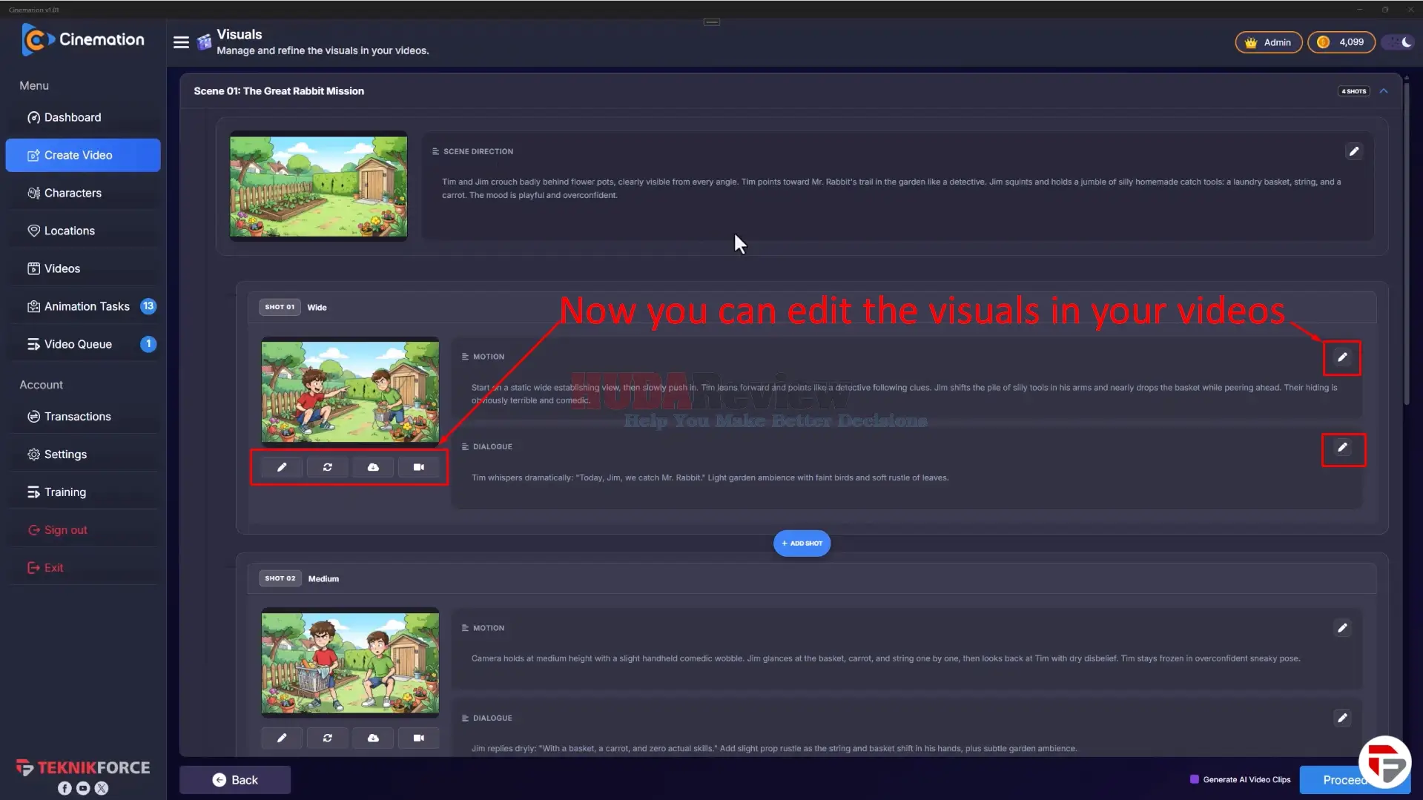The image size is (1423, 800).
Task: Open Shot 02 image thumbnail
Action: [x=350, y=663]
